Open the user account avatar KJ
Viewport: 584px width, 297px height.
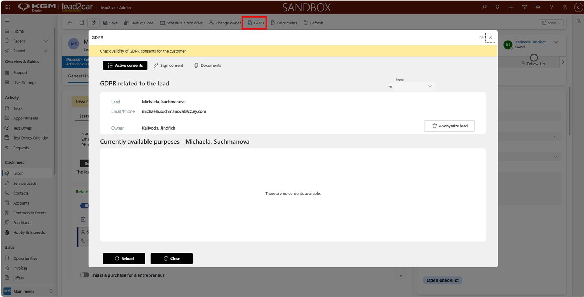(x=578, y=7)
